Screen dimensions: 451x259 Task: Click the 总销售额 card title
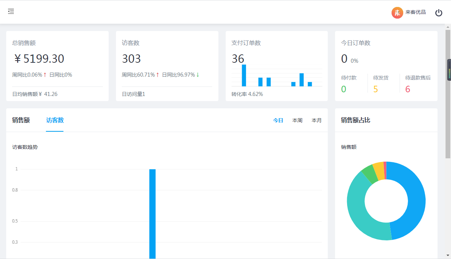tap(24, 43)
